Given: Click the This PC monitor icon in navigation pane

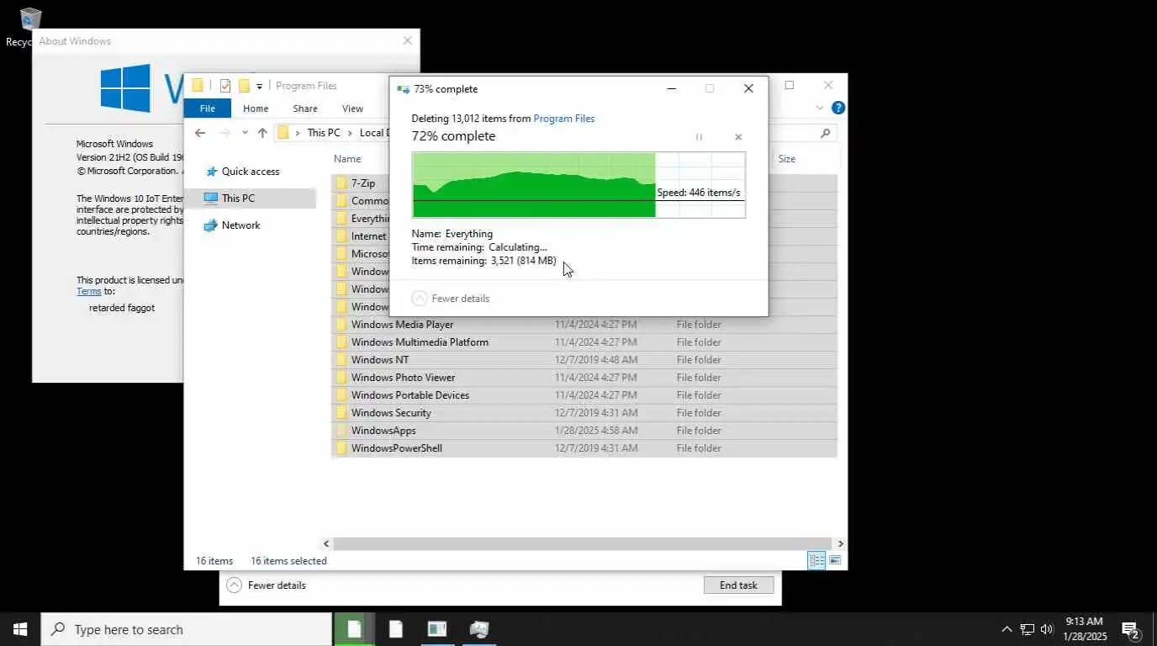Looking at the screenshot, I should coord(210,199).
